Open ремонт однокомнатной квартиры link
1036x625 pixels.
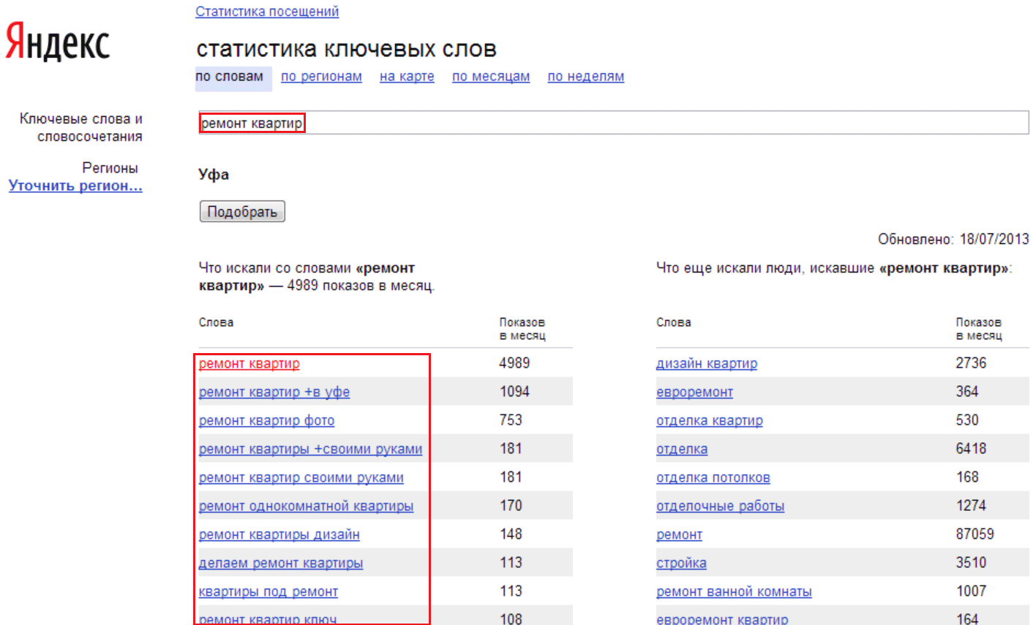(x=306, y=507)
